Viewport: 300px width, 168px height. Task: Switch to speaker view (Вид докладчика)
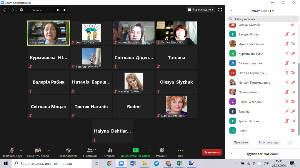pos(201,10)
